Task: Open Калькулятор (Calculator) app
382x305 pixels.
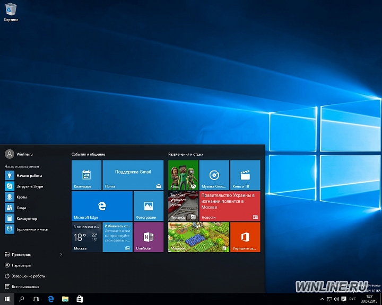Action: tap(34, 218)
